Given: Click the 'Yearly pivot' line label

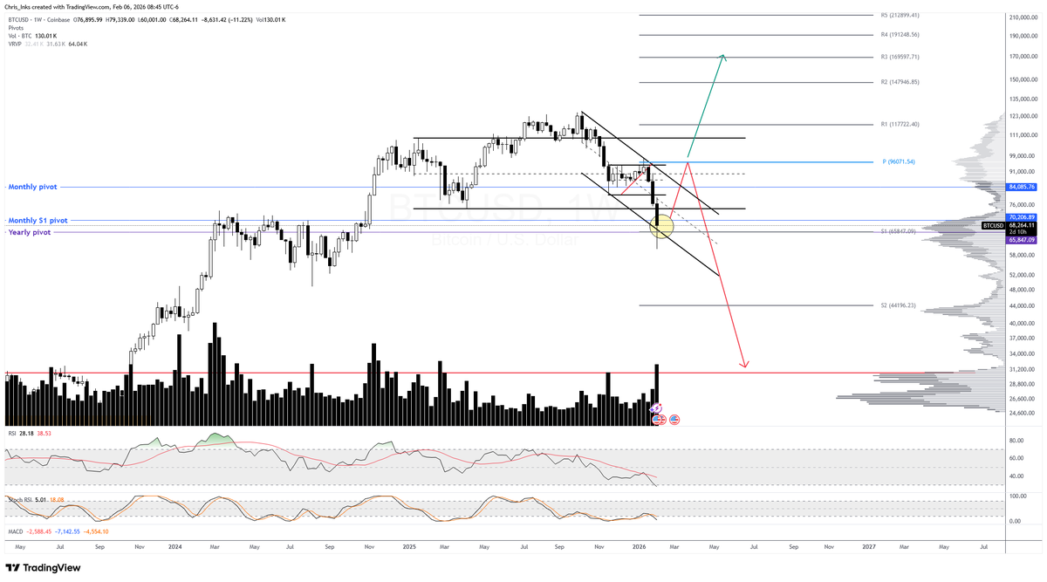Looking at the screenshot, I should point(29,232).
